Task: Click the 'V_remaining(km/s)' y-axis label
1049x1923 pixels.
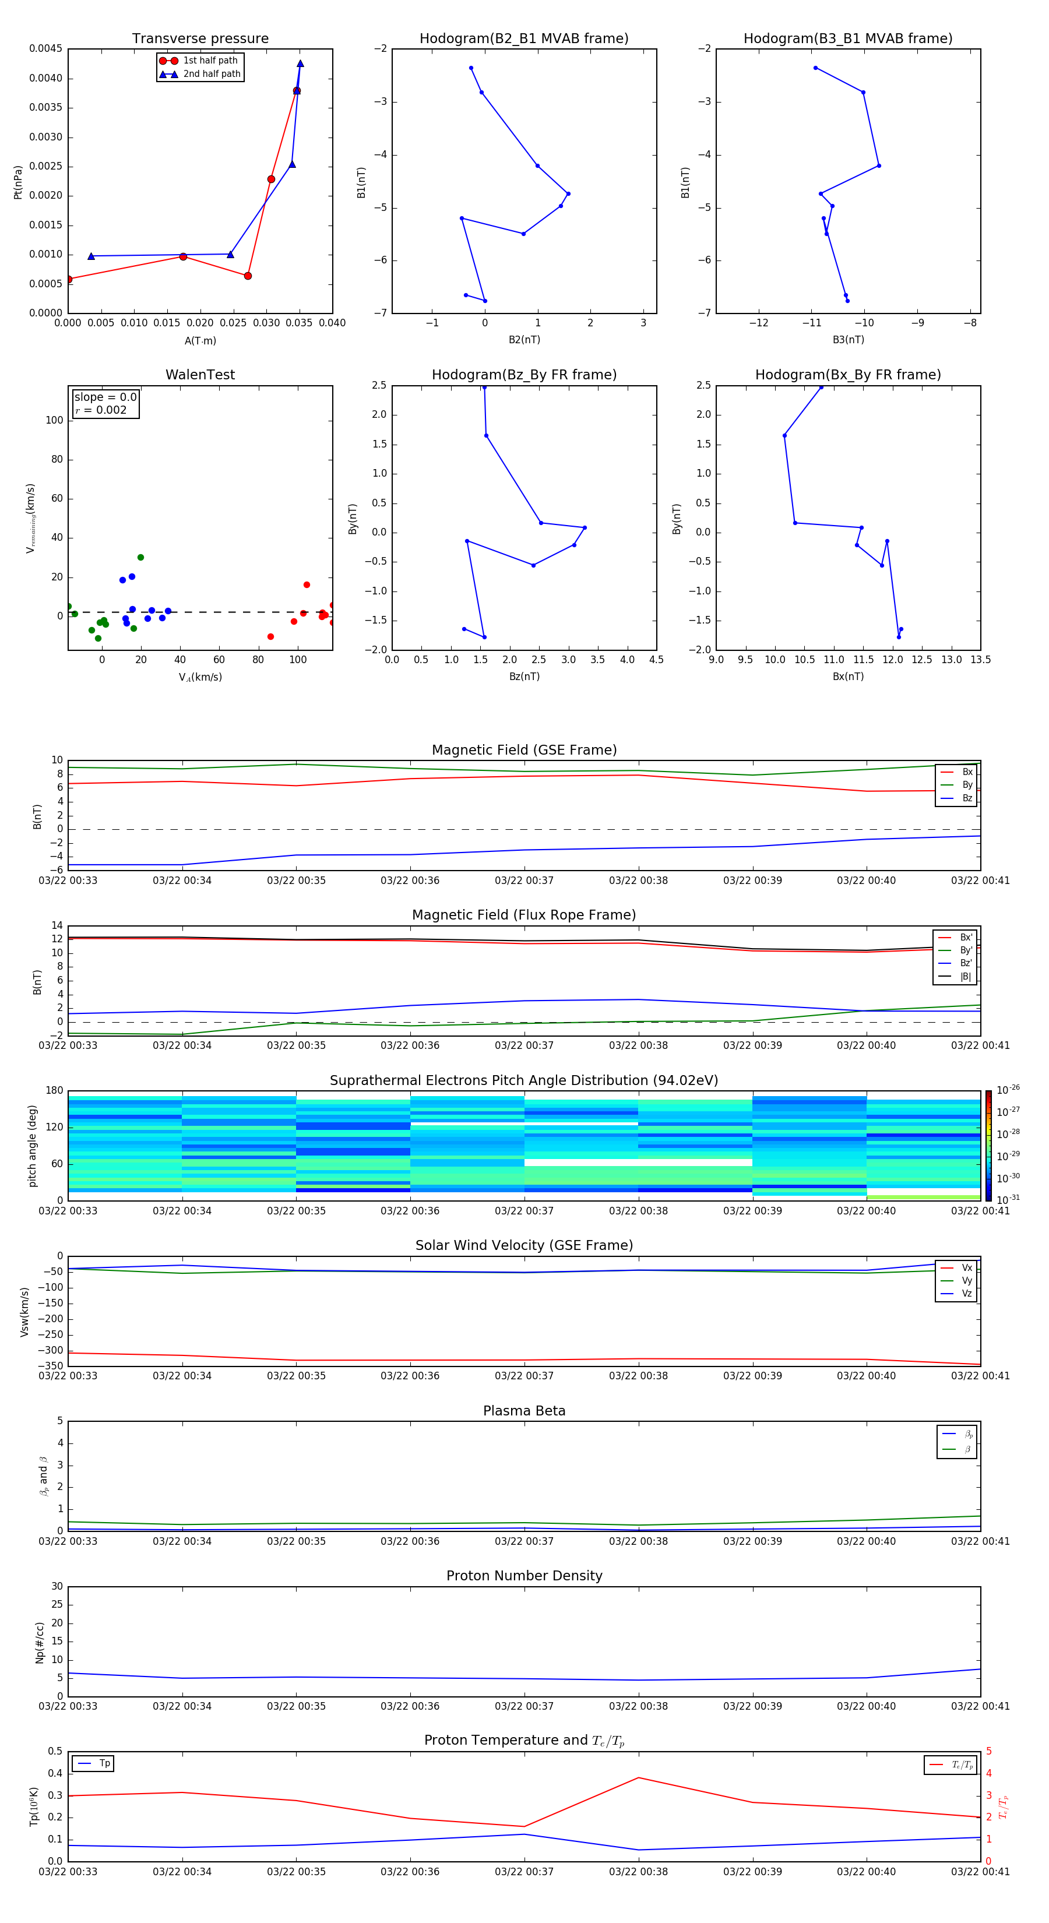Action: [x=31, y=518]
